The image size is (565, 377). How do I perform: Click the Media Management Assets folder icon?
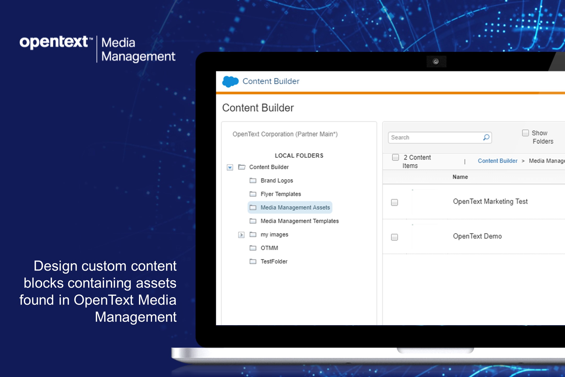coord(253,208)
